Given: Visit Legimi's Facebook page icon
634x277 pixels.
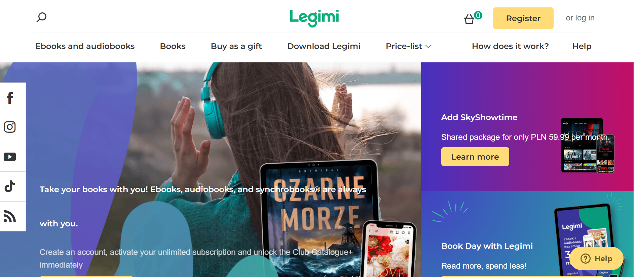Looking at the screenshot, I should 10,98.
